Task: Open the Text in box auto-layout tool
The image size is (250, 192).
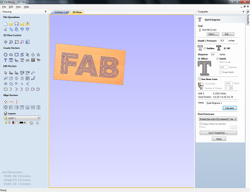Action: 11,60
